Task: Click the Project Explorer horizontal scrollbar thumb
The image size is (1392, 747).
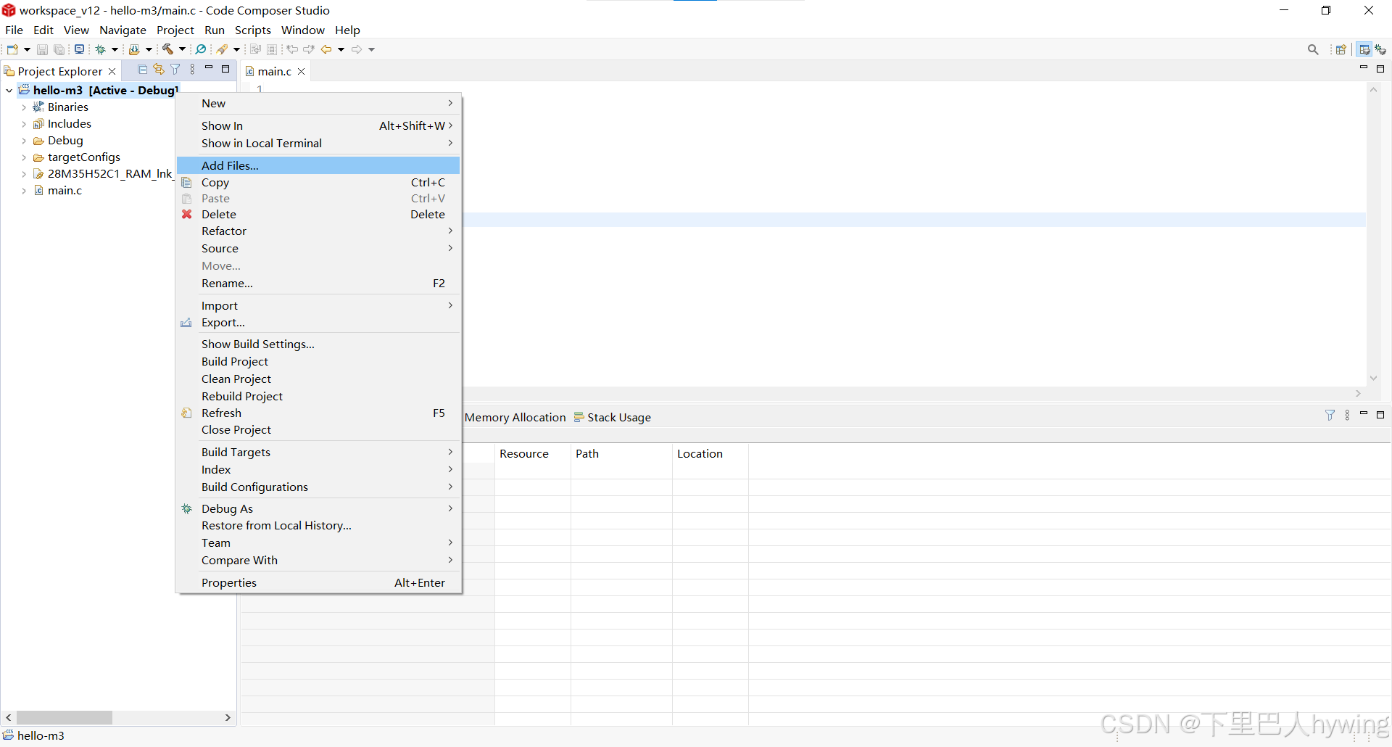Action: coord(65,717)
